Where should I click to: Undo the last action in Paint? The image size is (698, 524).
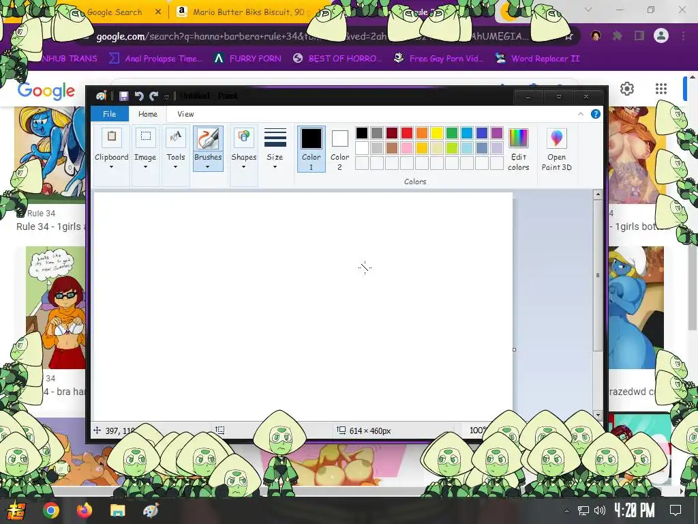click(139, 96)
